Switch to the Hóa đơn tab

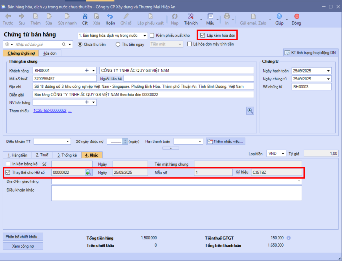[50, 53]
